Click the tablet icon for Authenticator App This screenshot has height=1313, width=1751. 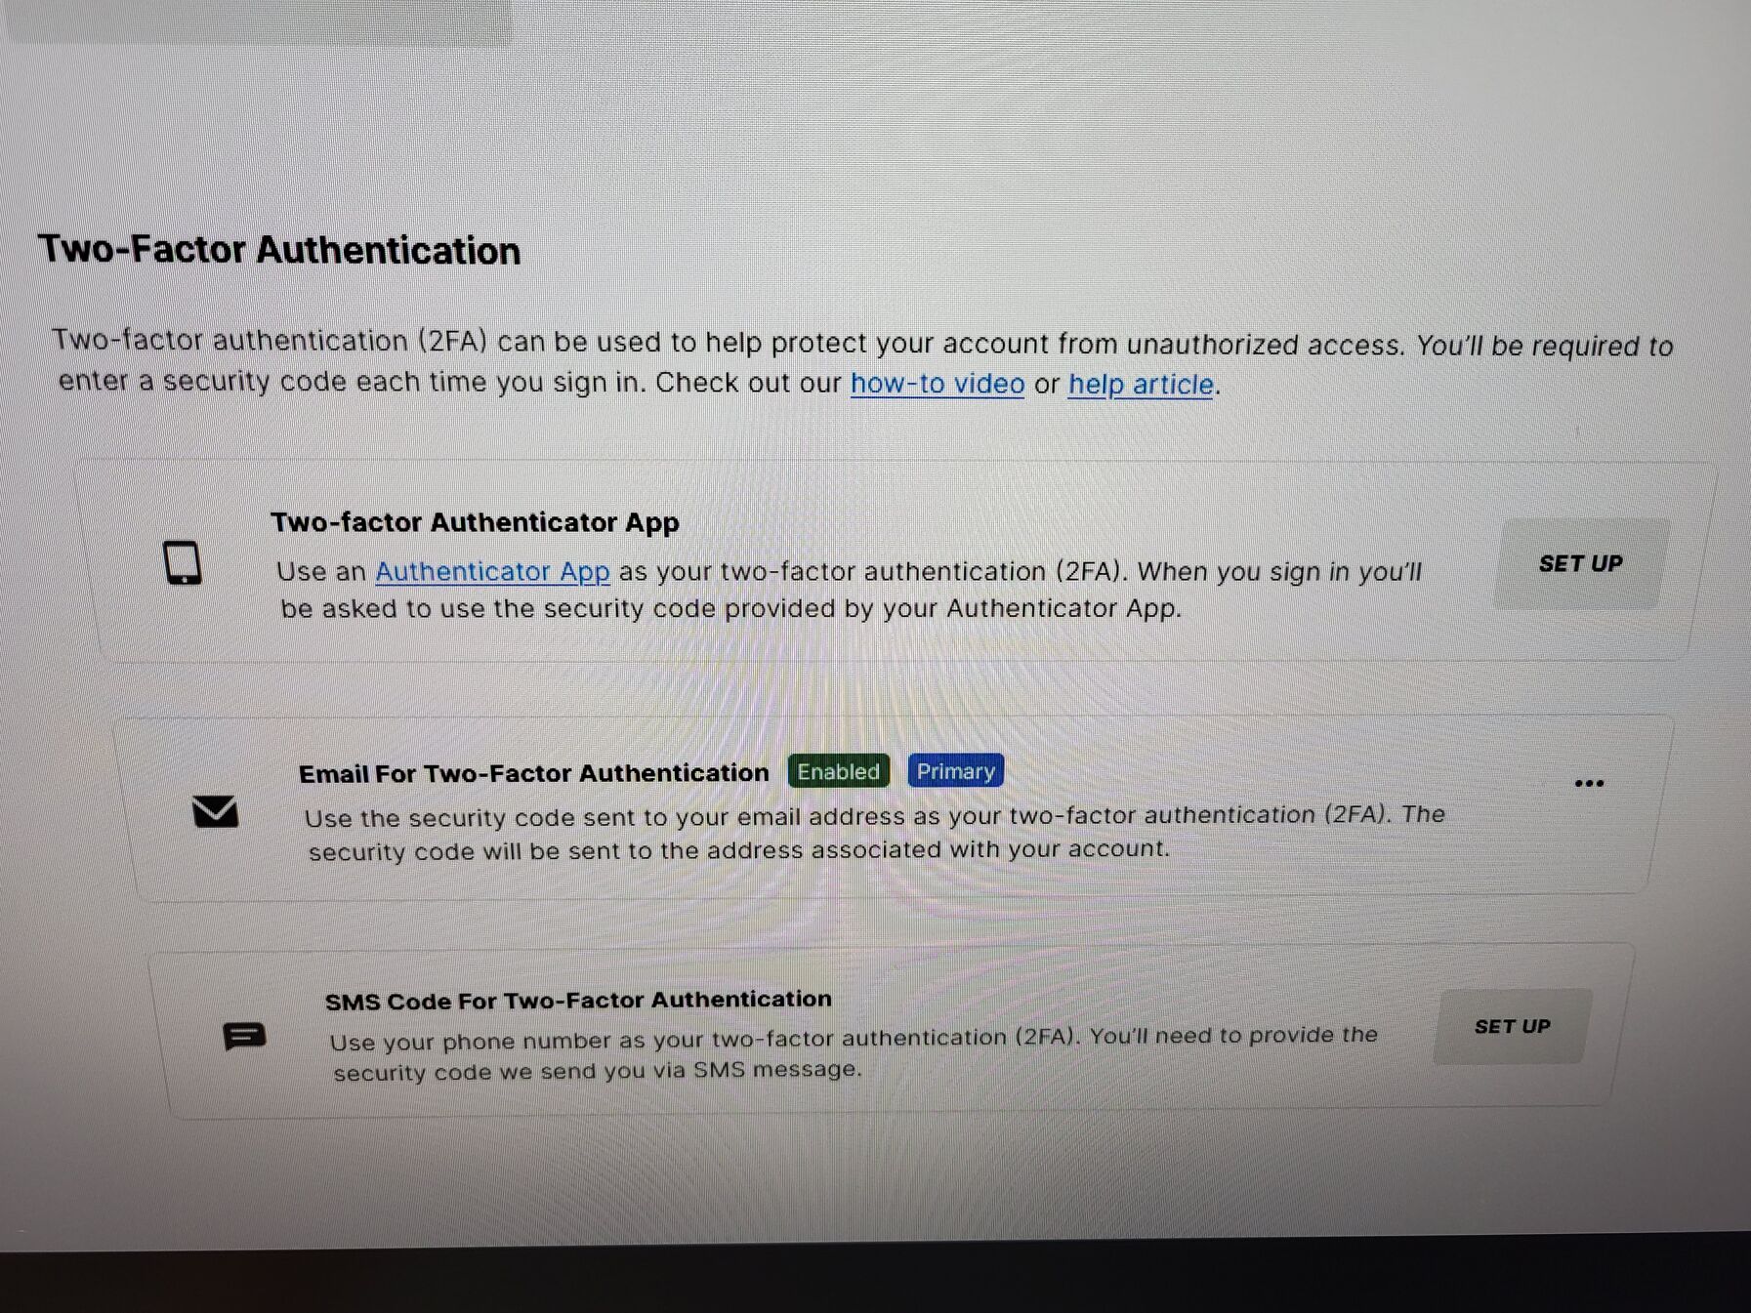tap(182, 563)
